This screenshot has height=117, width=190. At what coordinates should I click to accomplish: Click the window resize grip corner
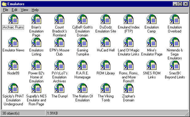pyautogui.click(x=187, y=114)
